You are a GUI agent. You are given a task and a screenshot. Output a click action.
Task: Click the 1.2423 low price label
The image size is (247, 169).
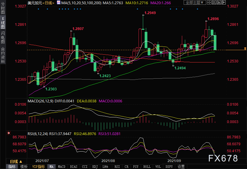105,76
